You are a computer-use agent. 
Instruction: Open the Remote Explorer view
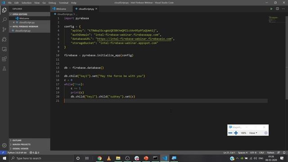click(4, 49)
